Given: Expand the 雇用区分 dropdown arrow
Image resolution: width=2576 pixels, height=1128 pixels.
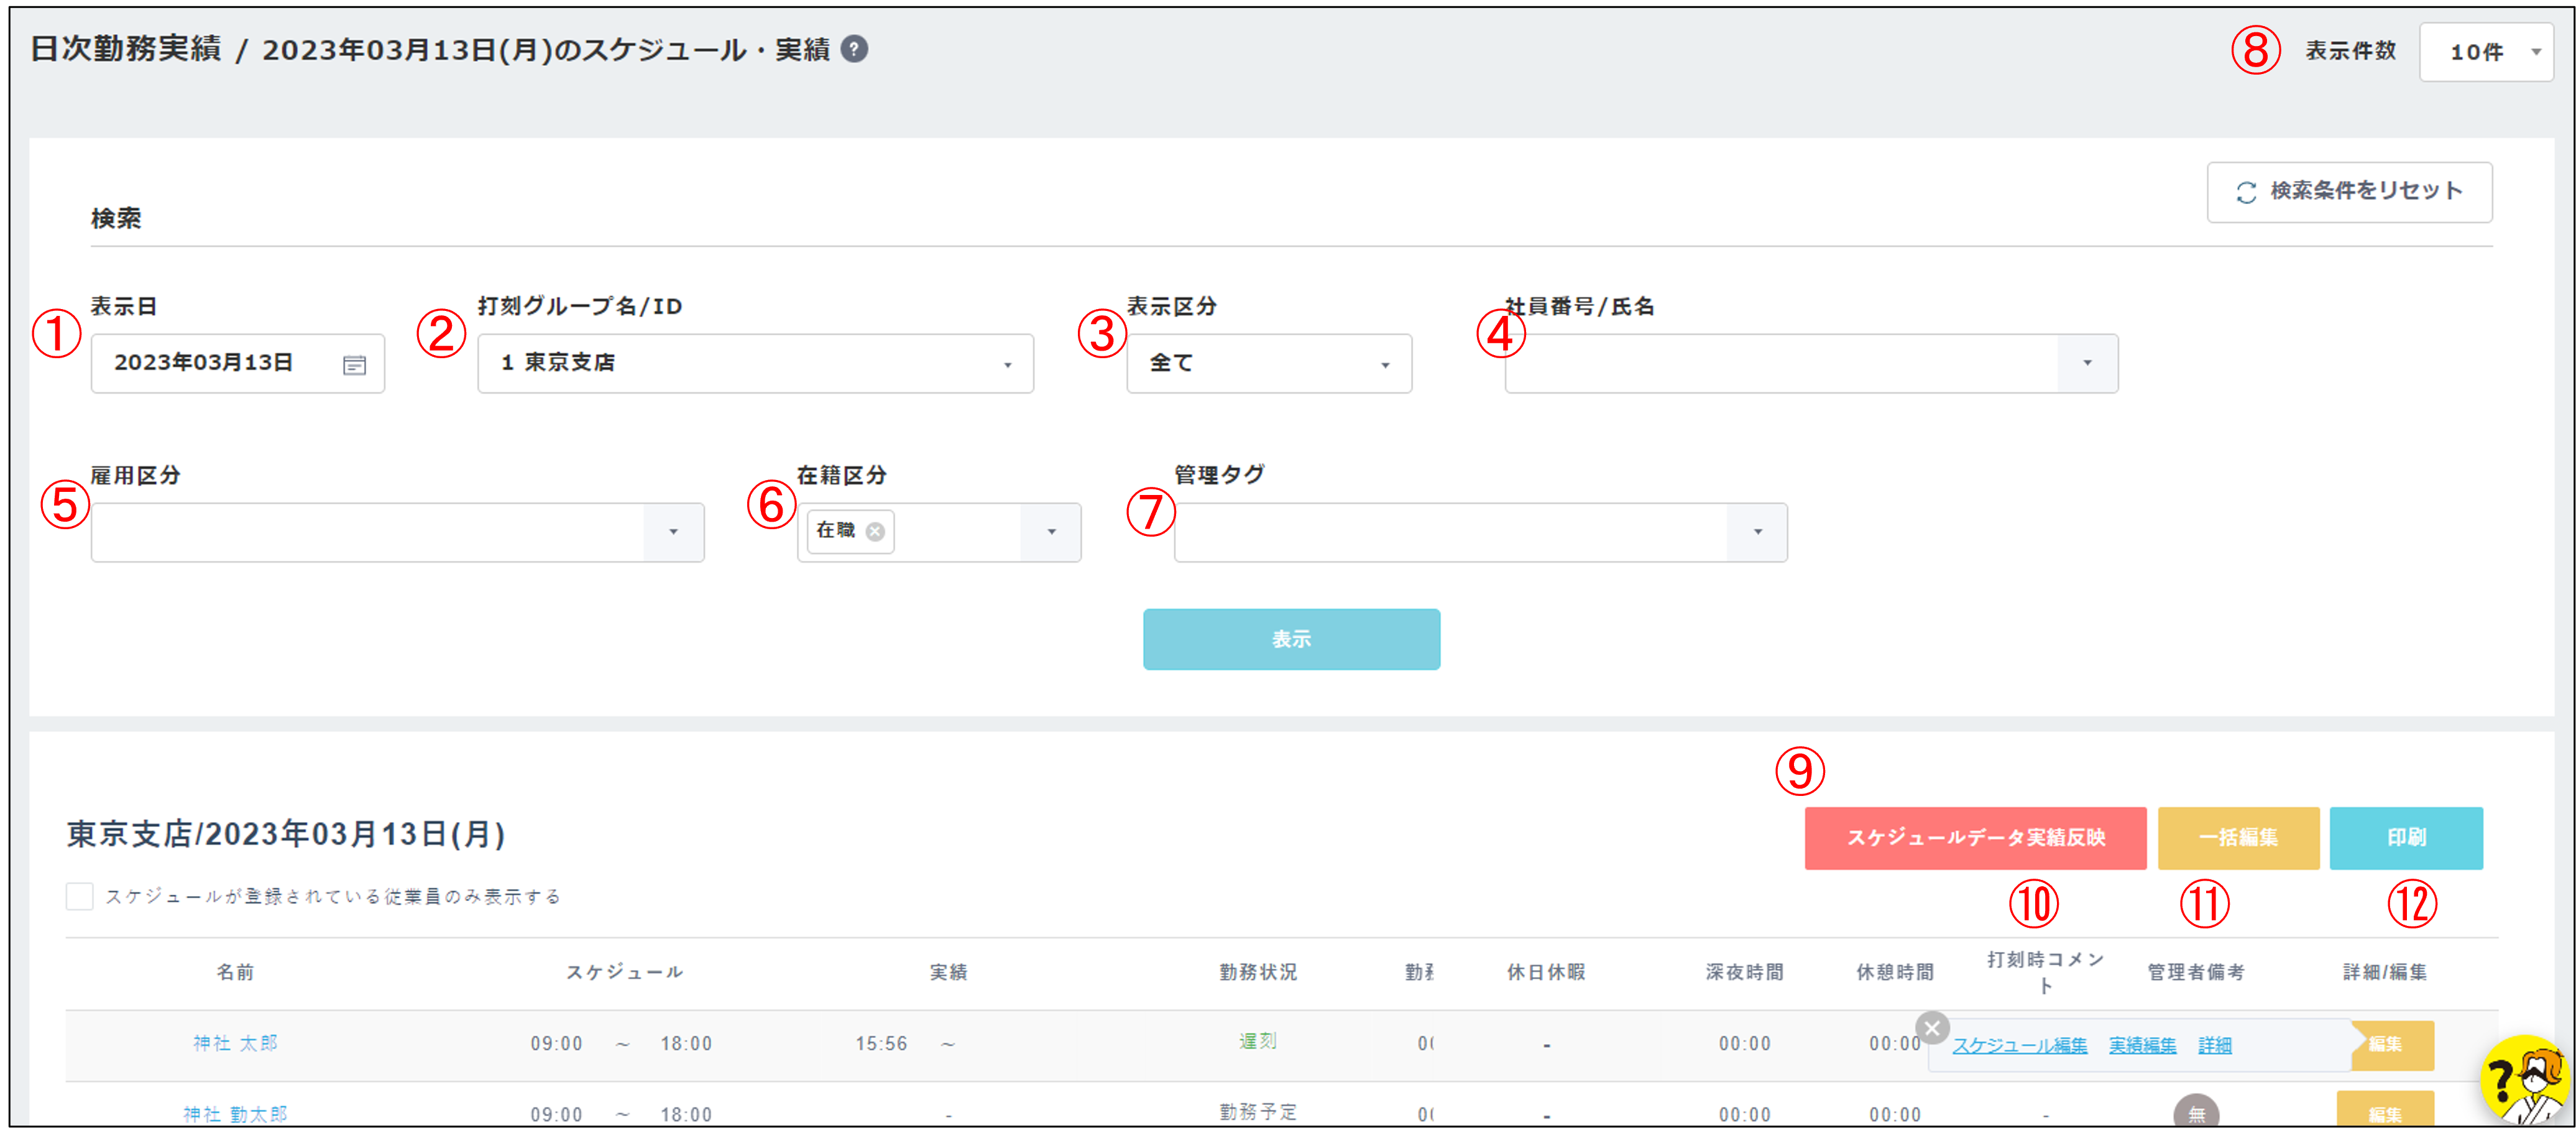Looking at the screenshot, I should pyautogui.click(x=673, y=533).
